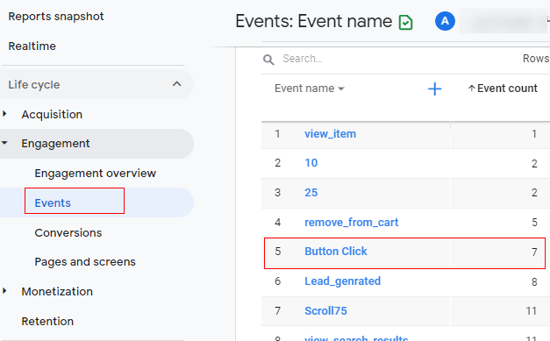This screenshot has height=341, width=550.
Task: Open the event named 25
Action: (x=311, y=193)
